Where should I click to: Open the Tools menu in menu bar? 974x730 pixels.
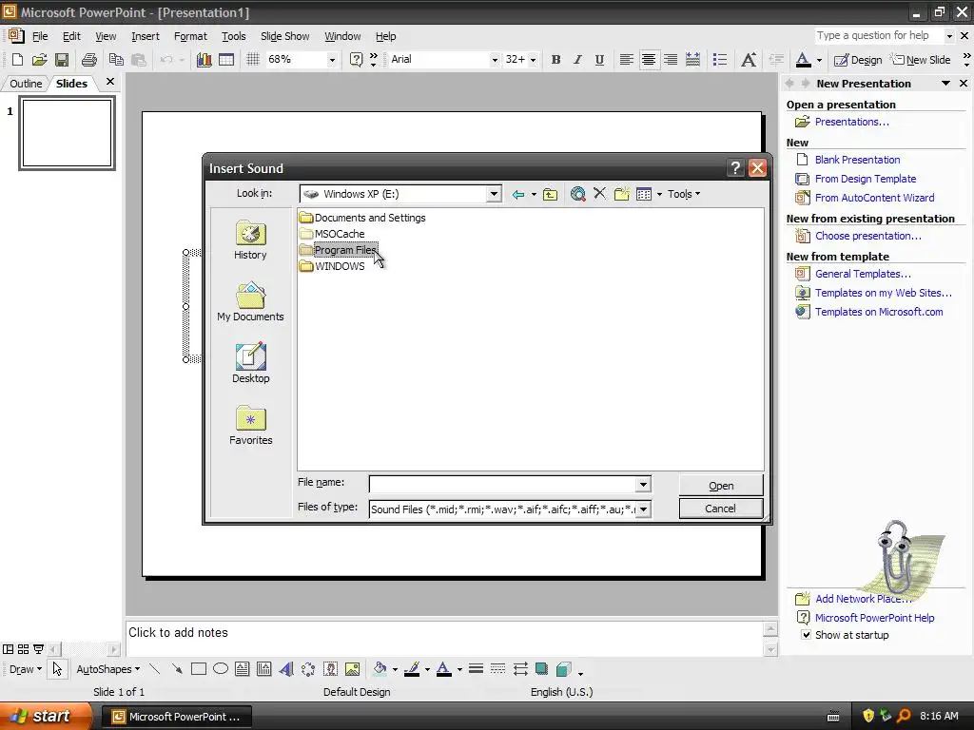234,37
